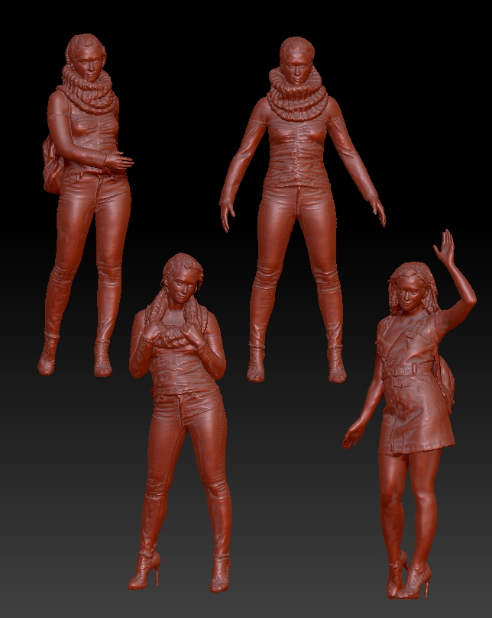Viewport: 492px width, 618px height.
Task: Select the figure holding her braids
Action: pyautogui.click(x=180, y=422)
